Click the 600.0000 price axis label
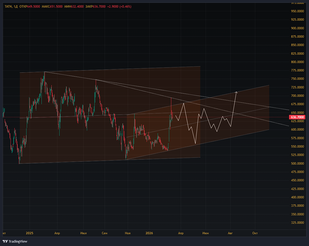The image size is (309, 246). (297, 129)
